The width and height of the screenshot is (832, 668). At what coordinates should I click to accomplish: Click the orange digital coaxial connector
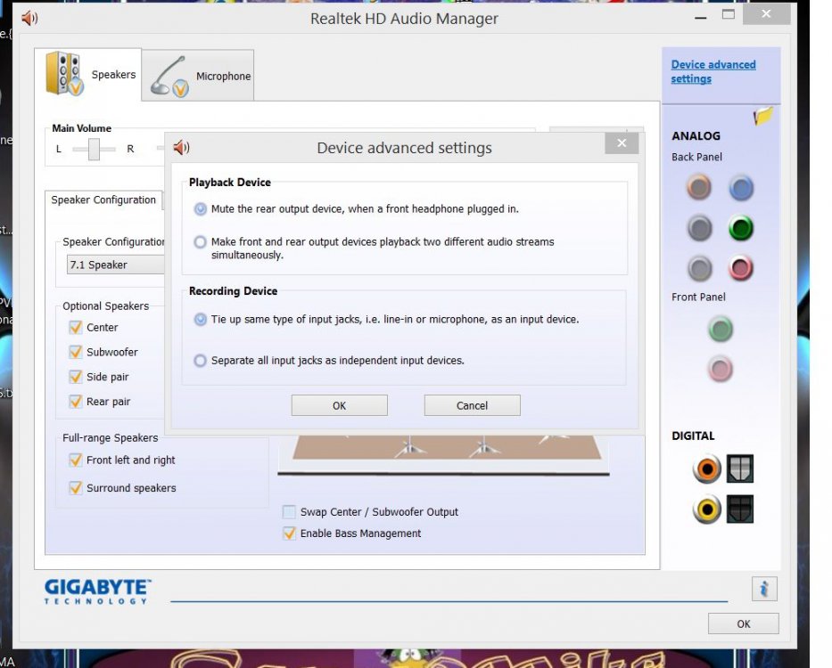[x=707, y=469]
